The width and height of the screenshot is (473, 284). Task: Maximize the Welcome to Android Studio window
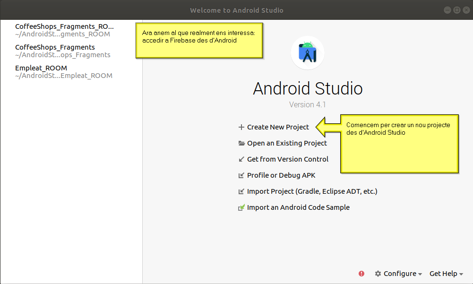pyautogui.click(x=457, y=10)
